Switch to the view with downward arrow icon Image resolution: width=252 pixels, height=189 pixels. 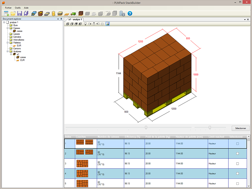coord(94,24)
